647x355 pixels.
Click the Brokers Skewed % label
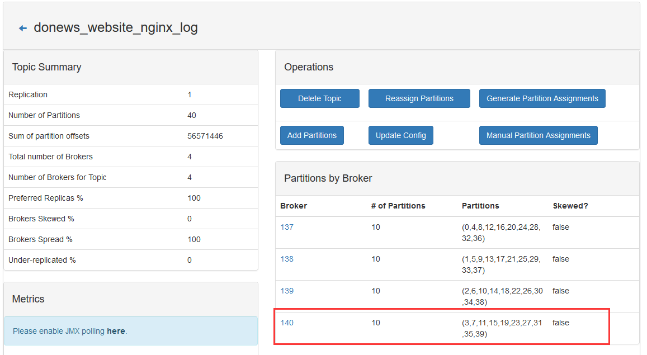41,219
